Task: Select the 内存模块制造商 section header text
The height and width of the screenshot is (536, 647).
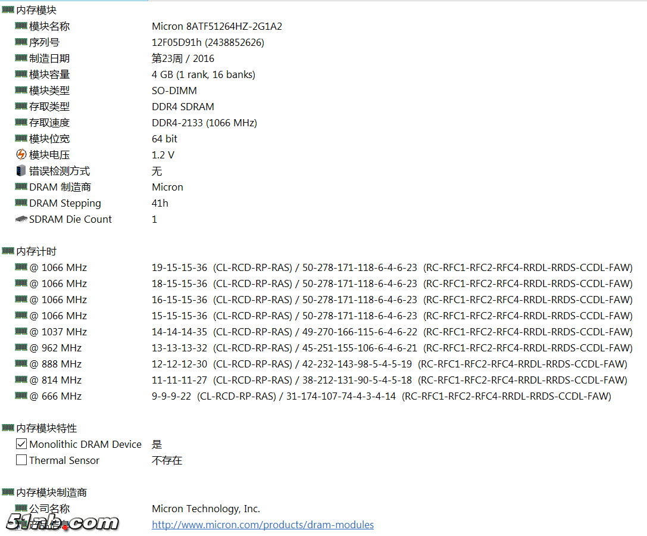Action: (x=52, y=493)
